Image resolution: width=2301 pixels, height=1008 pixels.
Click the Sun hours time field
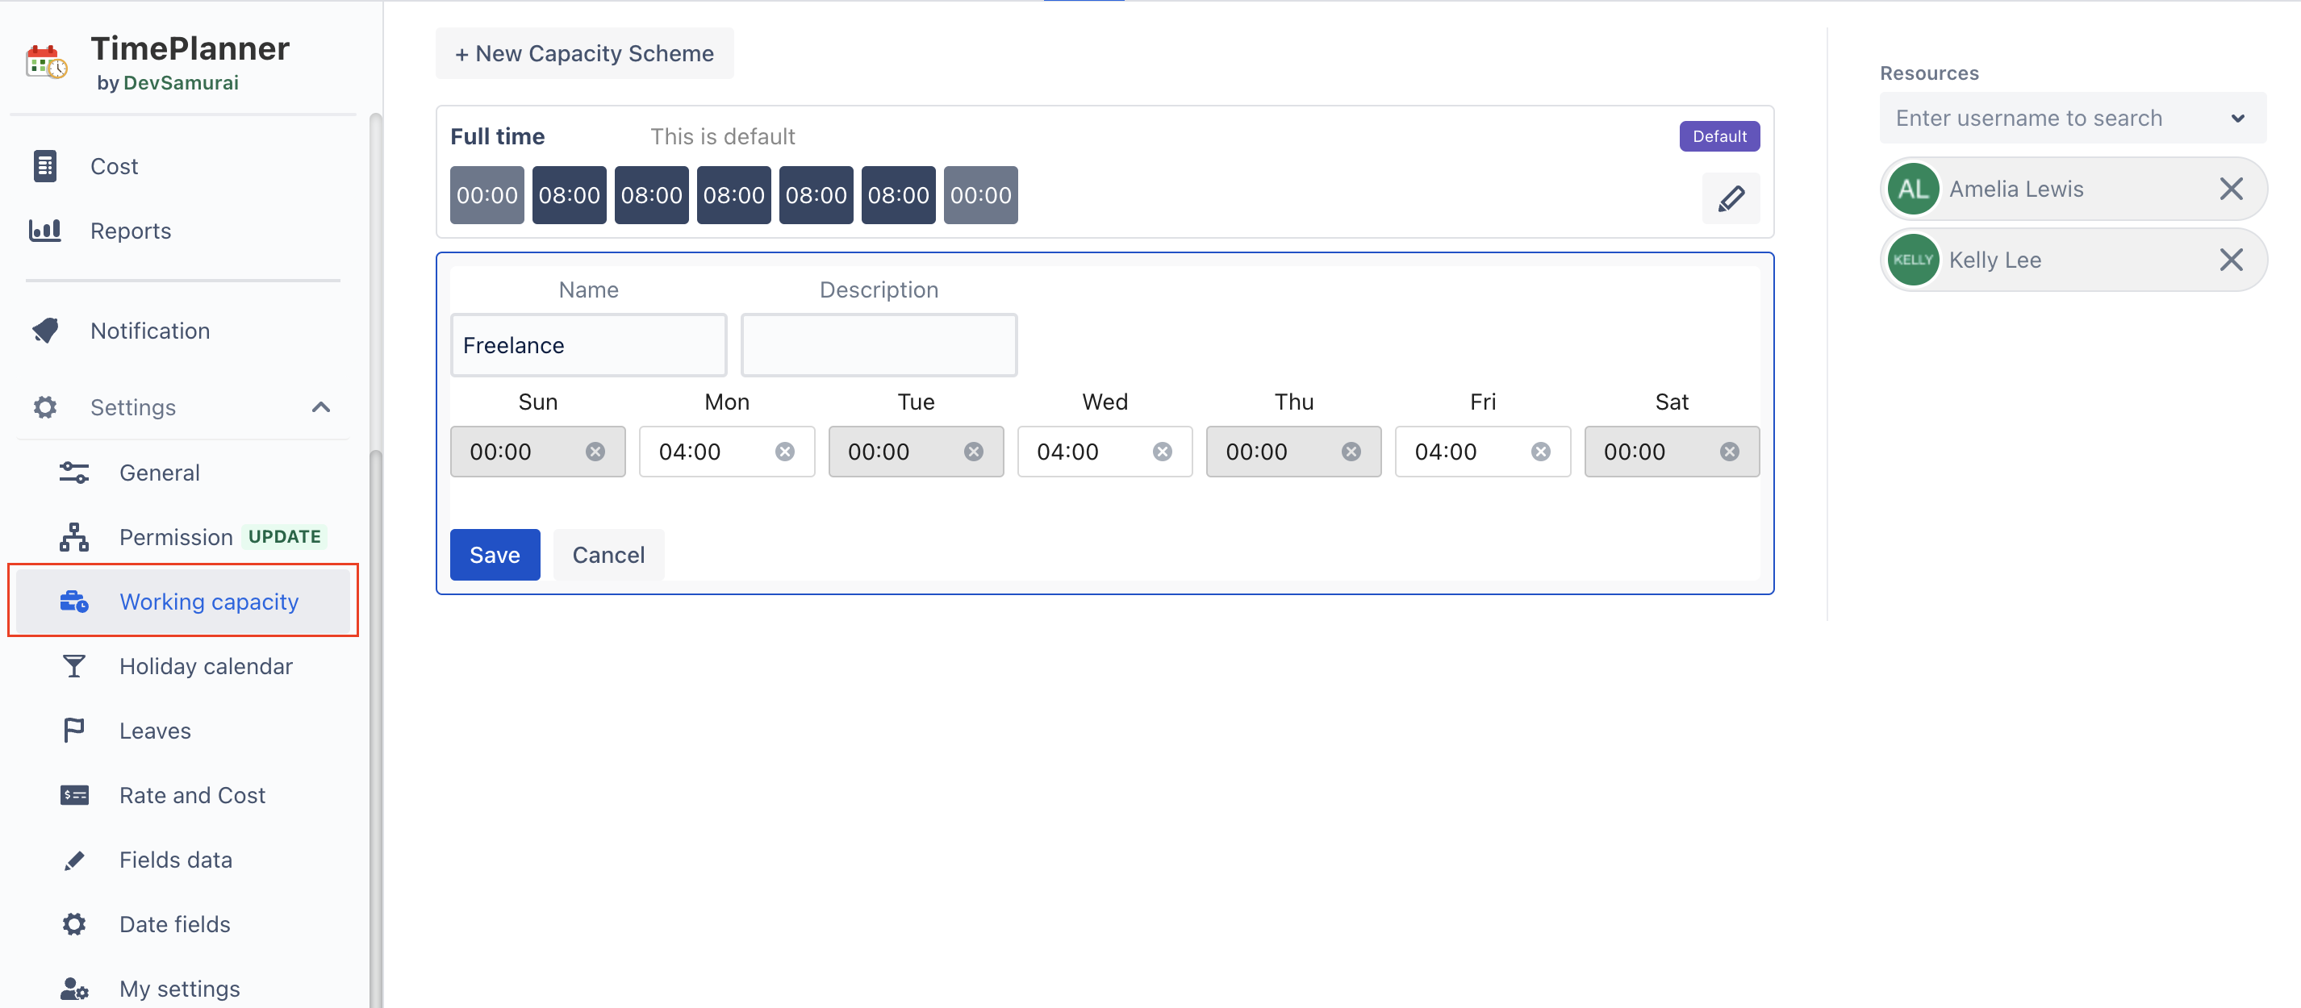(537, 452)
